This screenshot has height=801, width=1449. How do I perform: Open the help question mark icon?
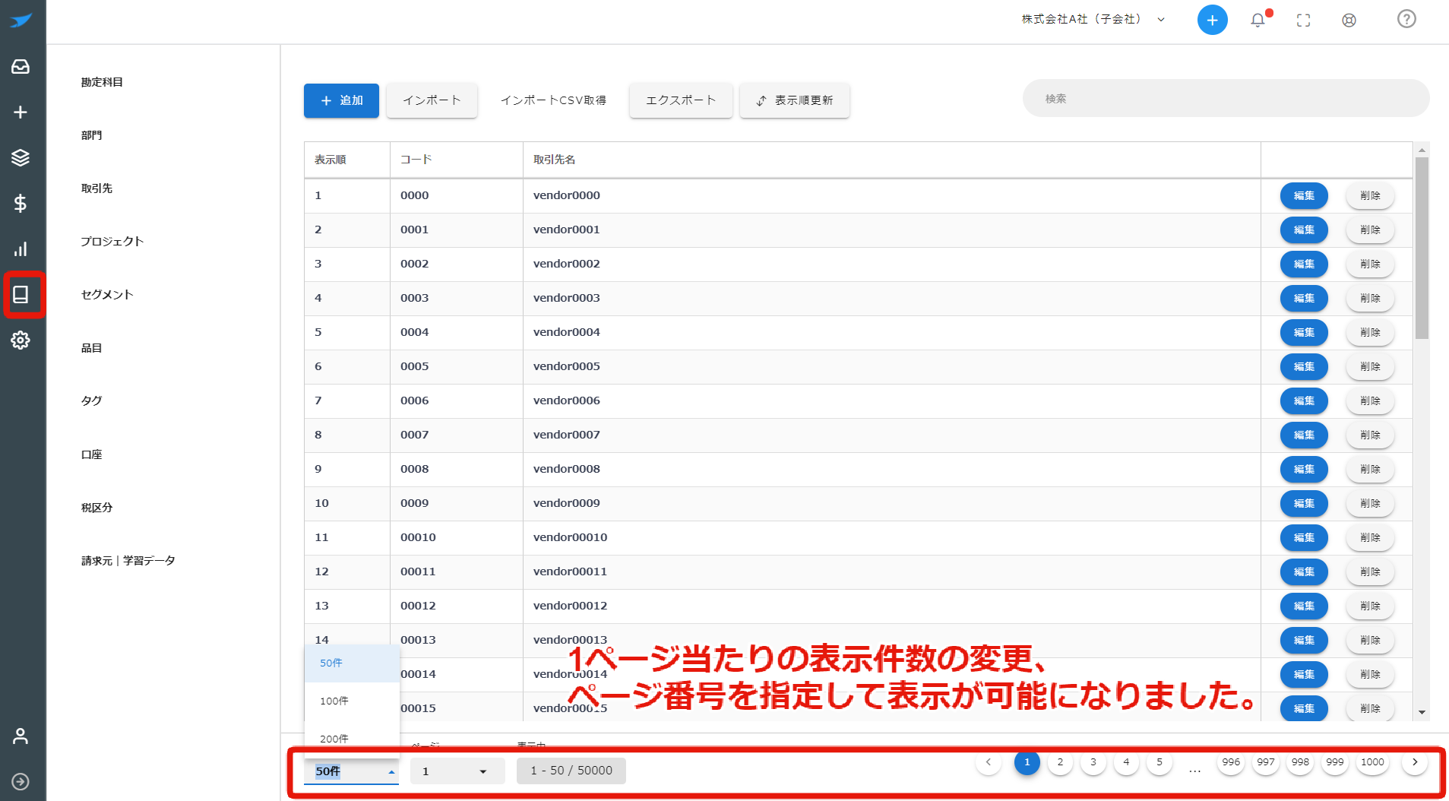(1406, 19)
